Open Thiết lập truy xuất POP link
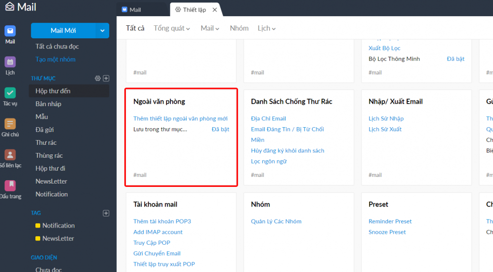 [x=164, y=264]
